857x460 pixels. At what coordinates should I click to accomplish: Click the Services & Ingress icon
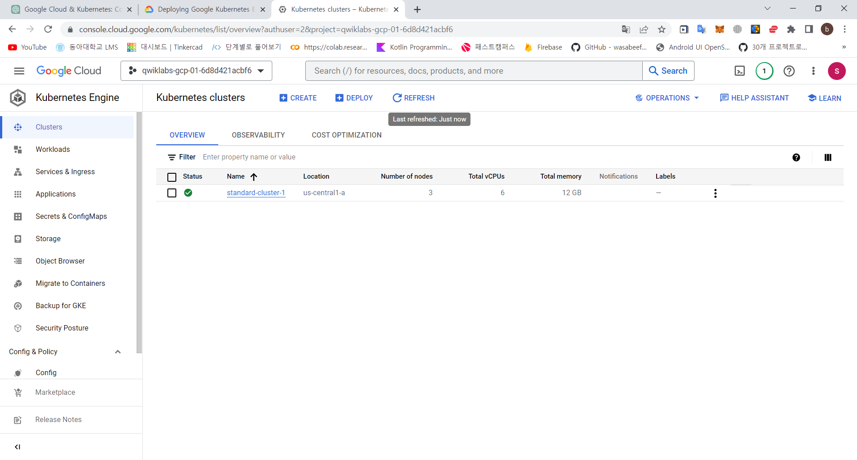click(x=18, y=172)
